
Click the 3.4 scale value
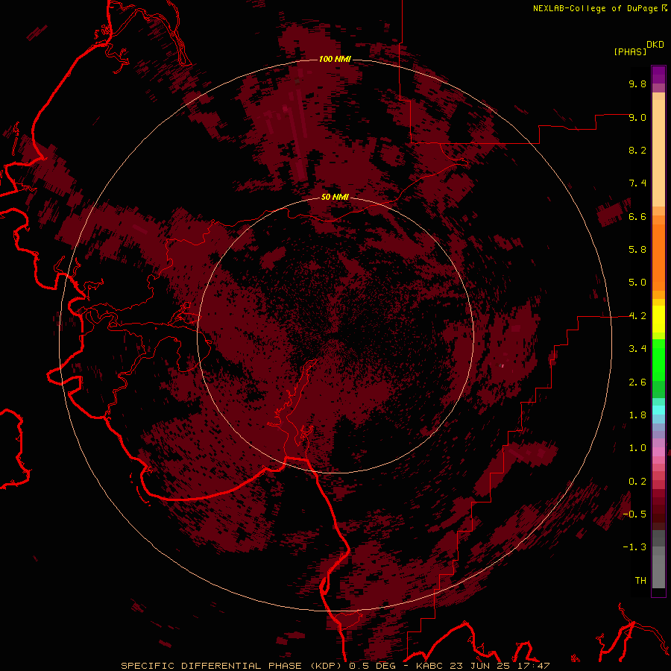point(637,349)
